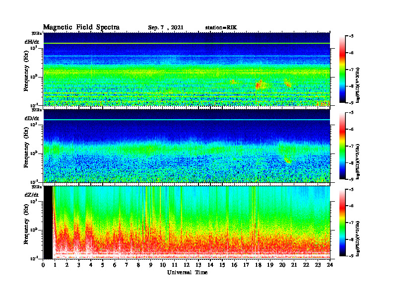Image resolution: width=393 pixels, height=304 pixels.
Task: Click the "6" hour tick label
Action: click(115, 265)
